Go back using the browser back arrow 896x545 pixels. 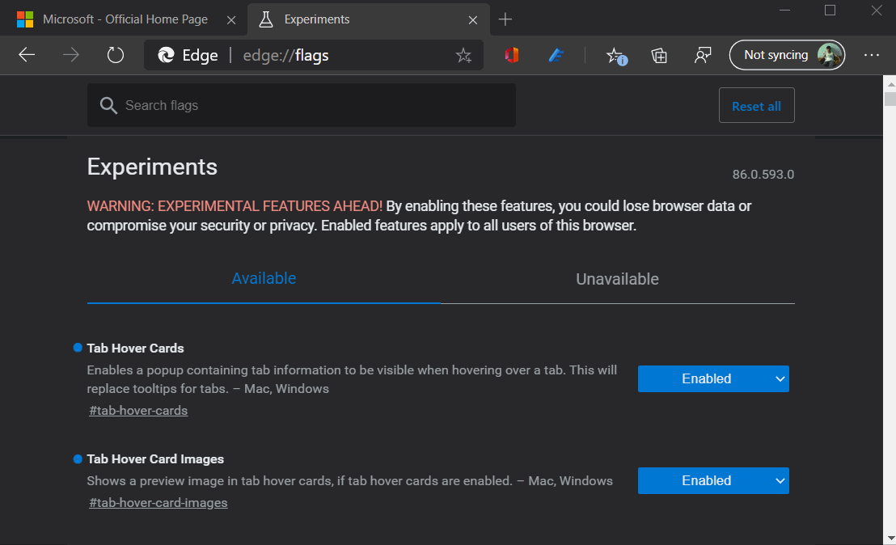point(27,55)
